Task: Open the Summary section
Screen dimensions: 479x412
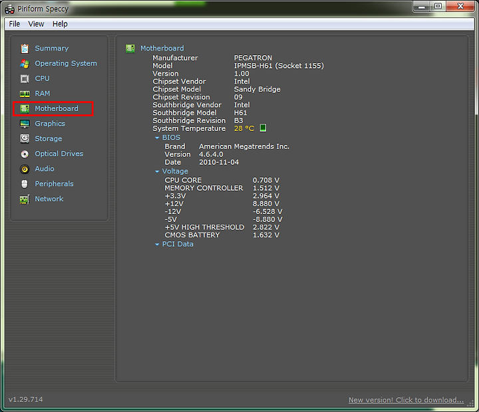Action: pos(52,49)
